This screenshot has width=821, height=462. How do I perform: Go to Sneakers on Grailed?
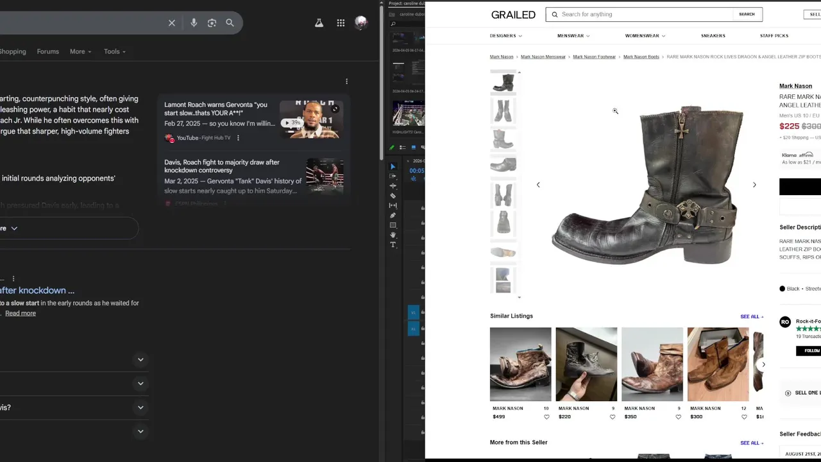(x=713, y=36)
